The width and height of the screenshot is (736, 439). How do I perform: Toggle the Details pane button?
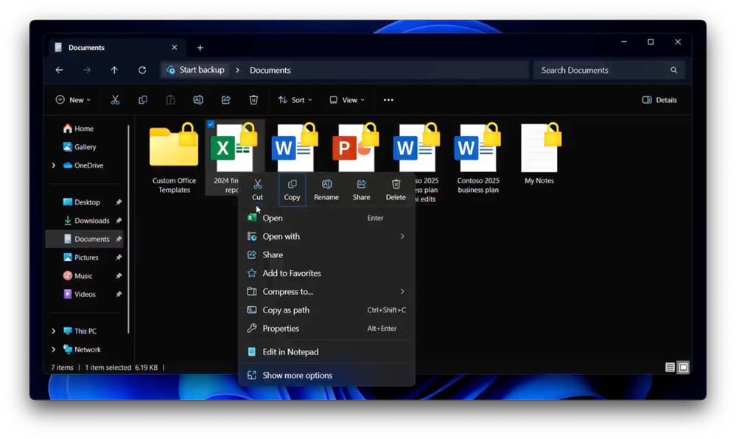(x=659, y=100)
